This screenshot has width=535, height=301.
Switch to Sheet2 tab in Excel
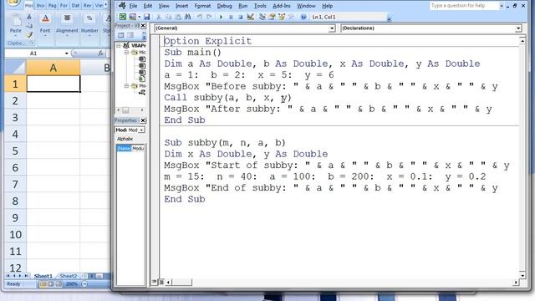click(x=69, y=276)
